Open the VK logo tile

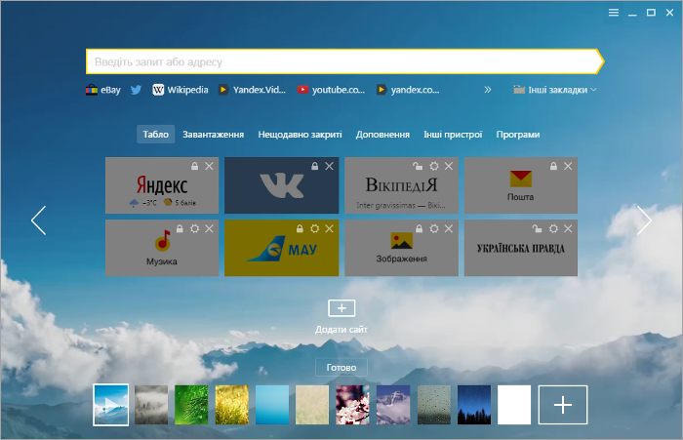click(282, 185)
